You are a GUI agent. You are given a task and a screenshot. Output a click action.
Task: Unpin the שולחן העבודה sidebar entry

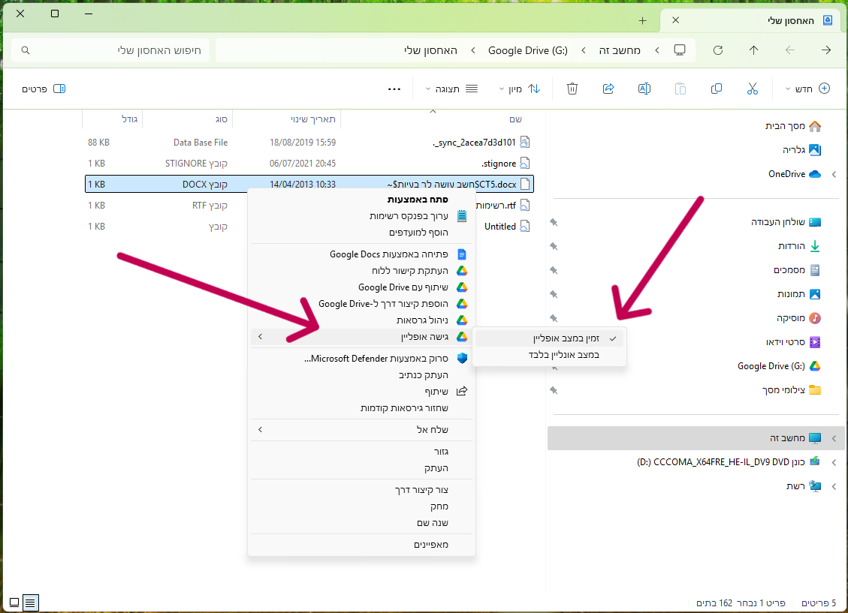[x=554, y=222]
